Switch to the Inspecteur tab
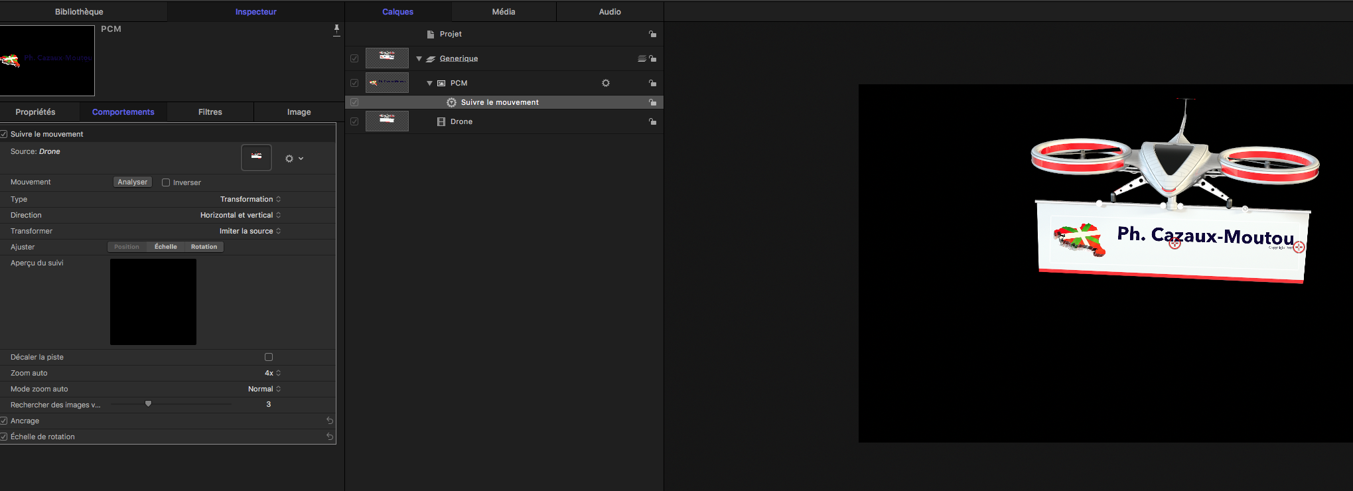The height and width of the screenshot is (491, 1353). click(255, 11)
